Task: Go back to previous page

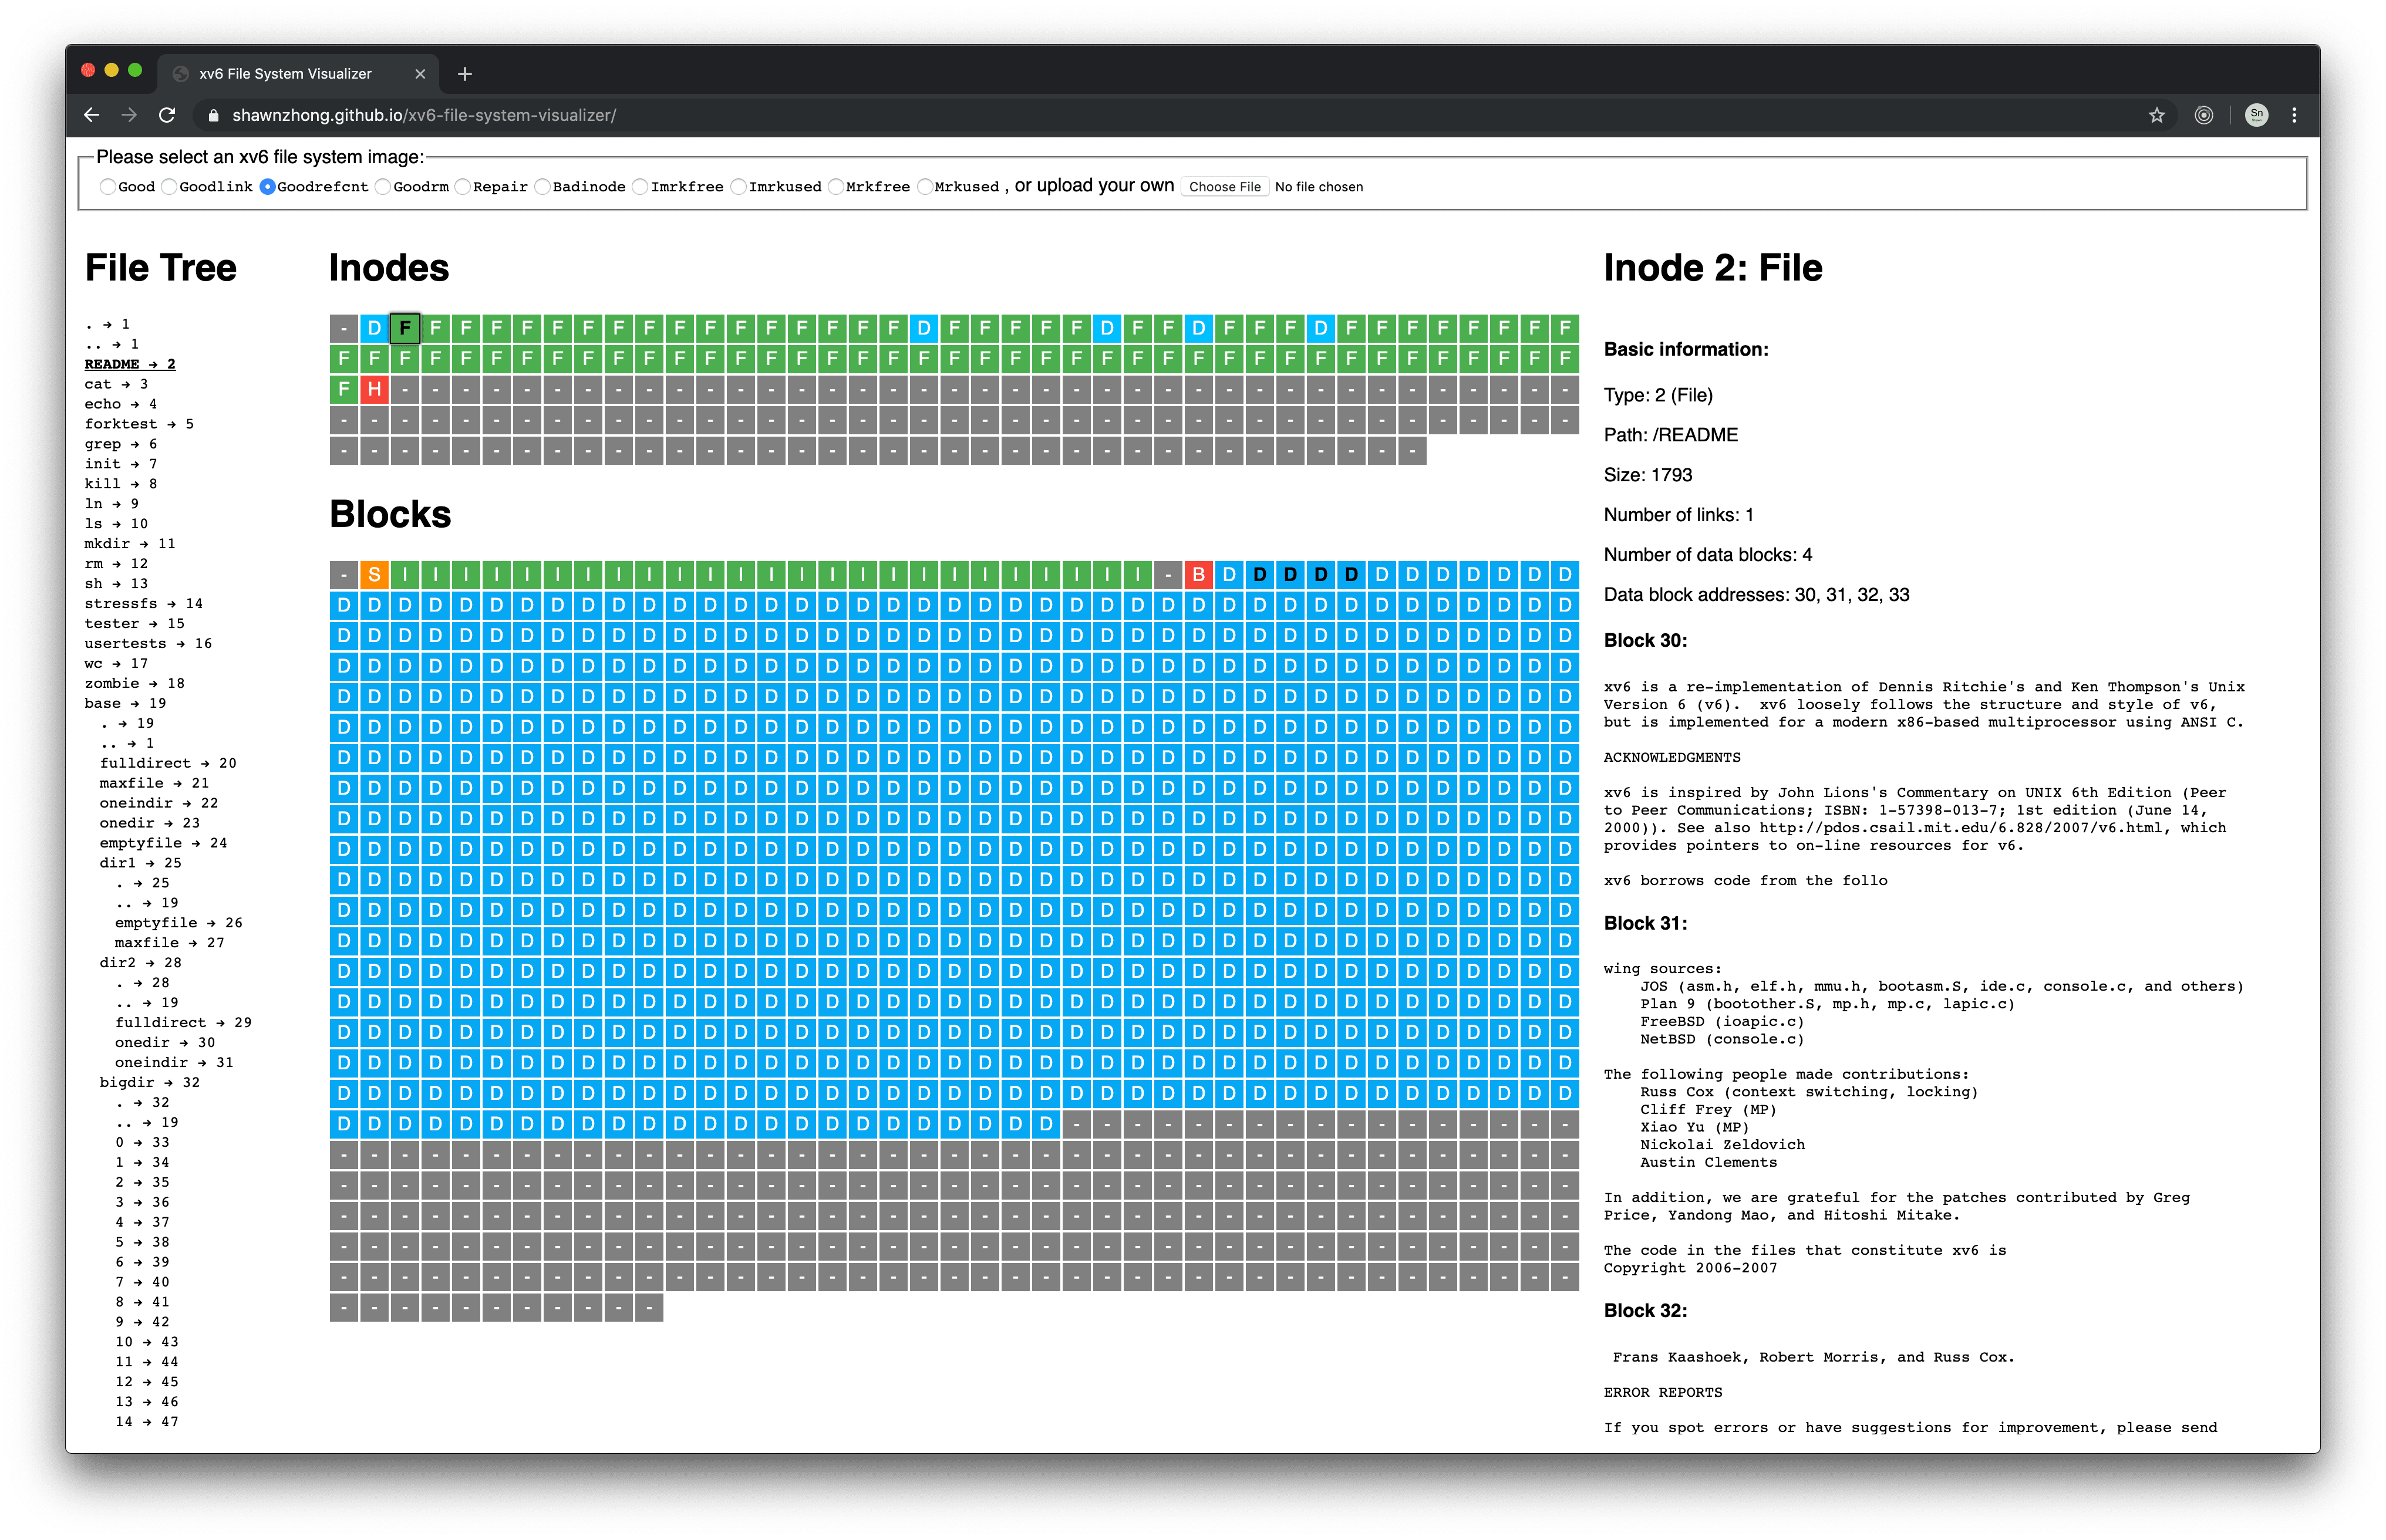Action: click(91, 115)
